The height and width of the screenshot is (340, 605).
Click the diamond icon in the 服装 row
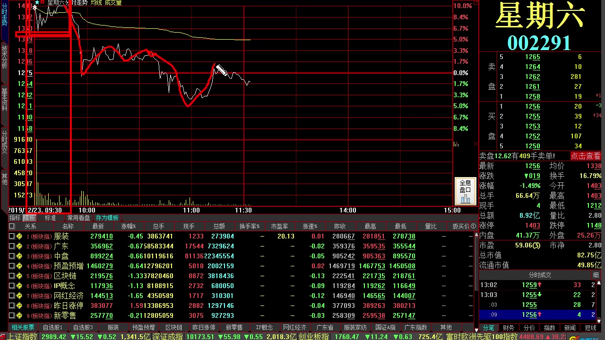pyautogui.click(x=19, y=236)
